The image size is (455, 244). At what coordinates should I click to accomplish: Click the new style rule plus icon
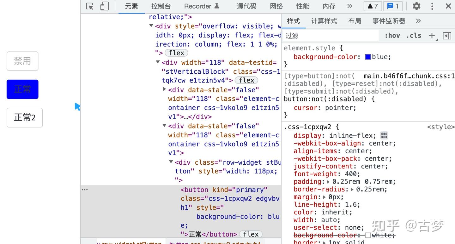pyautogui.click(x=432, y=35)
